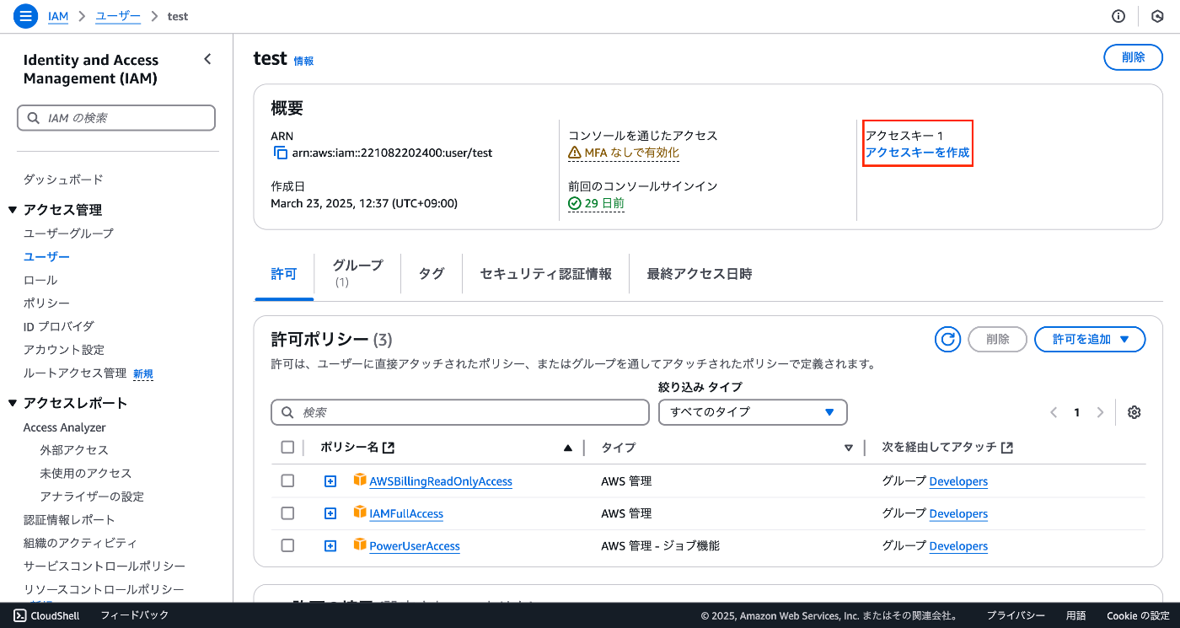1180x628 pixels.
Task: Refresh the permission policies list
Action: coord(948,339)
